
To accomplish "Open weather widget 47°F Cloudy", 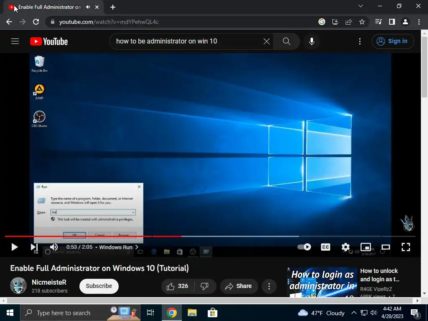I will (321, 313).
